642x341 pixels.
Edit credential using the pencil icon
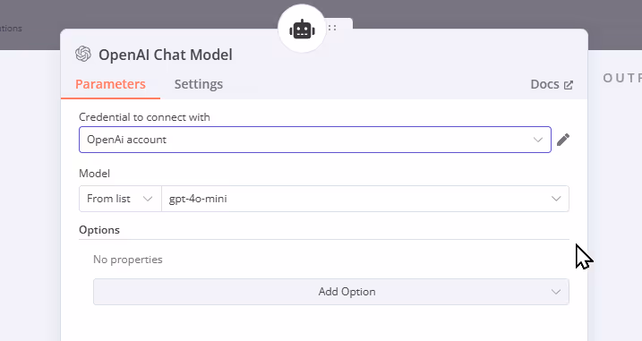(x=563, y=140)
